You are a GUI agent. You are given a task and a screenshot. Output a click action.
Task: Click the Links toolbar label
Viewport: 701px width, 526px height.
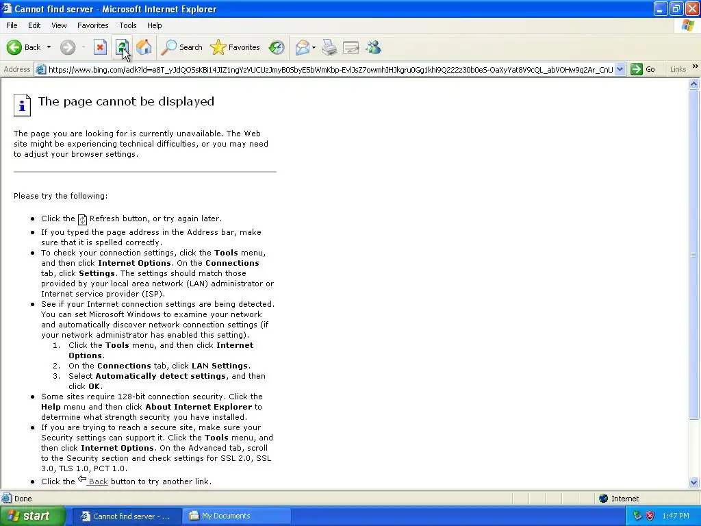point(678,69)
